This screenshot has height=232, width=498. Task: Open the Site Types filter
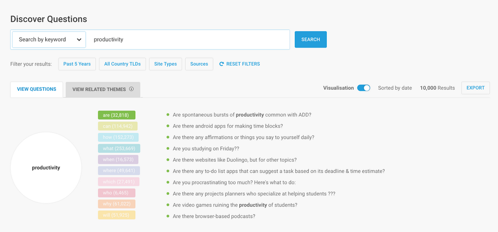tap(165, 64)
